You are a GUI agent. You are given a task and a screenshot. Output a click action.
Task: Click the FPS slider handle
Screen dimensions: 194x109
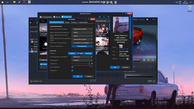click(89, 64)
